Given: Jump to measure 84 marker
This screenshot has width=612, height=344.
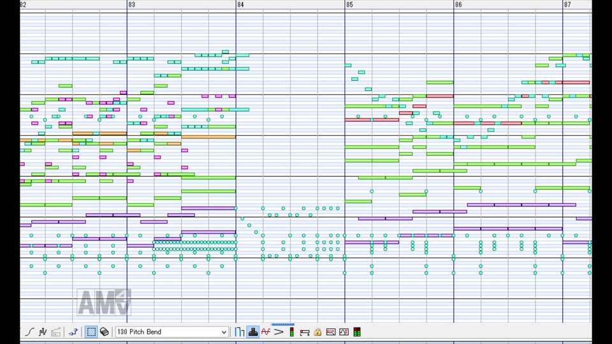Looking at the screenshot, I should 240,4.
